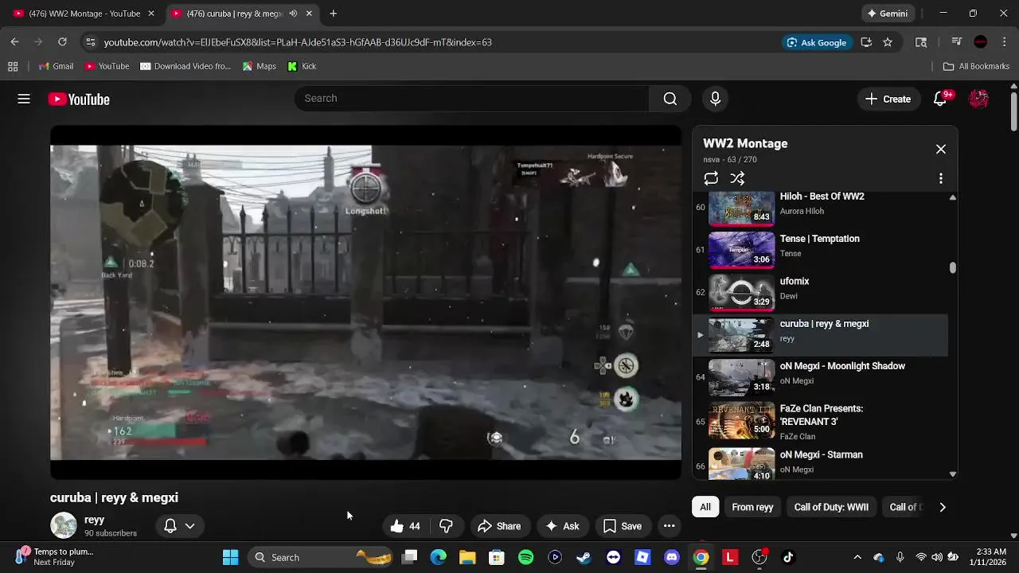Open TikTok from the taskbar

(x=788, y=557)
